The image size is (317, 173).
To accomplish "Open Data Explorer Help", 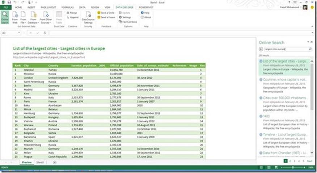I will [145, 13].
